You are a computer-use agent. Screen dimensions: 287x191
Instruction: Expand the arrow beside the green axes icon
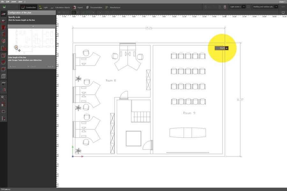point(78,13)
